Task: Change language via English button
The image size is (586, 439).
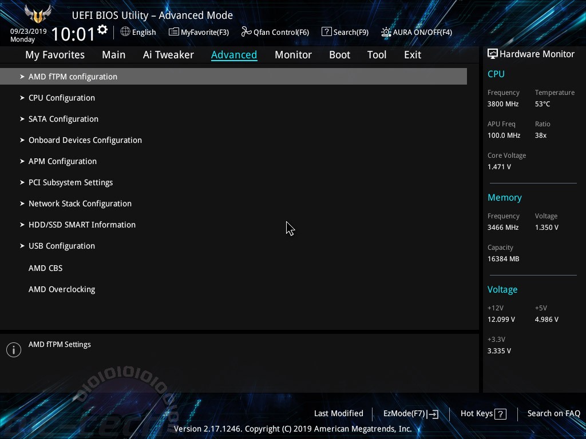Action: coord(144,32)
